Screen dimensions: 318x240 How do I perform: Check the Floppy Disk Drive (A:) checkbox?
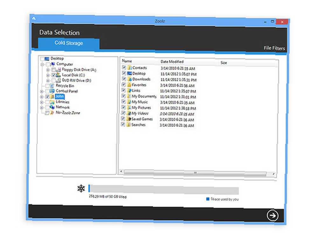(53, 70)
